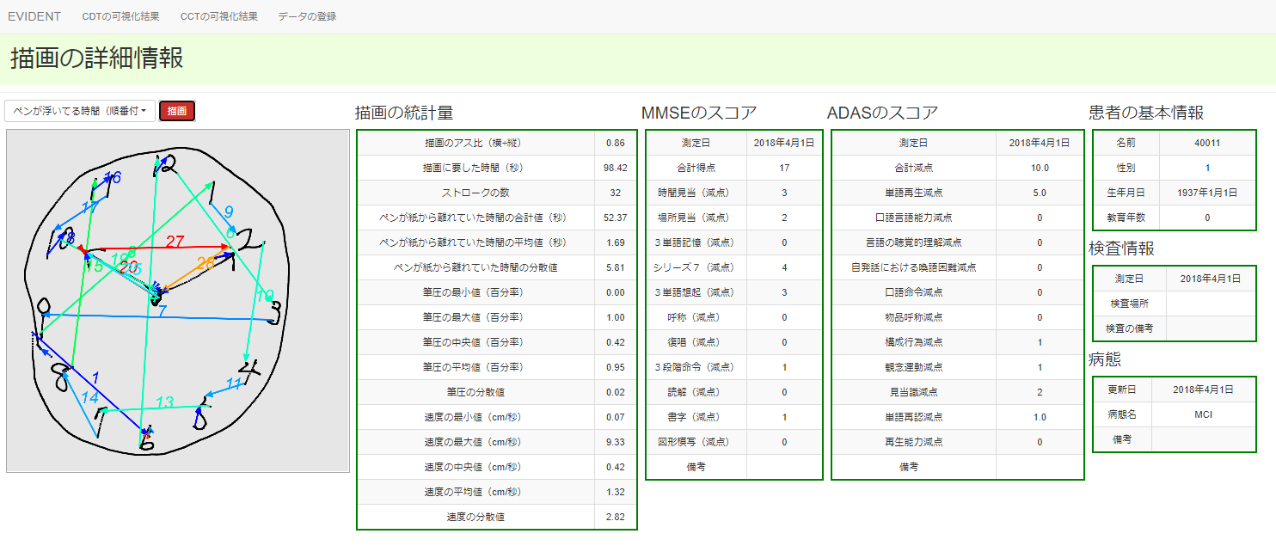The width and height of the screenshot is (1276, 552).
Task: Click the orange stroke label 26 in the drawing
Action: pyautogui.click(x=206, y=264)
